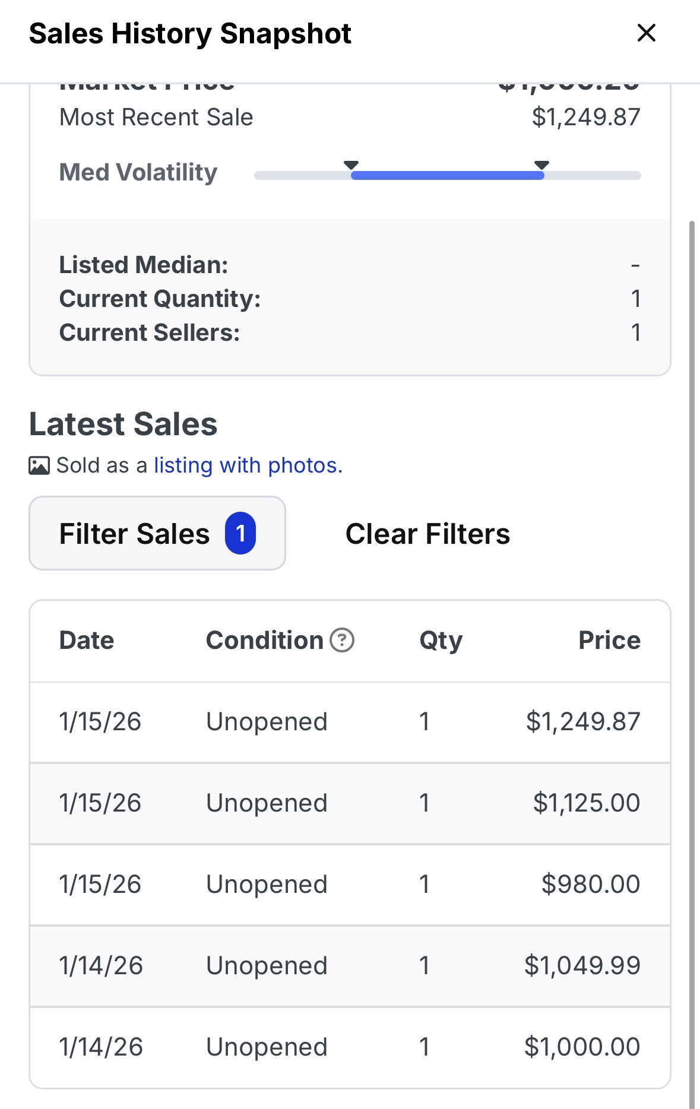Select the $1,049.99 sale row
700x1109 pixels.
[350, 966]
